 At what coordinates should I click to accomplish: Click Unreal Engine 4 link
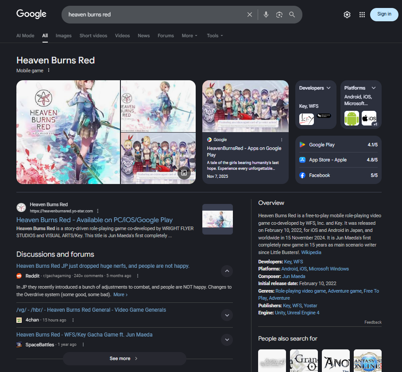(x=303, y=313)
